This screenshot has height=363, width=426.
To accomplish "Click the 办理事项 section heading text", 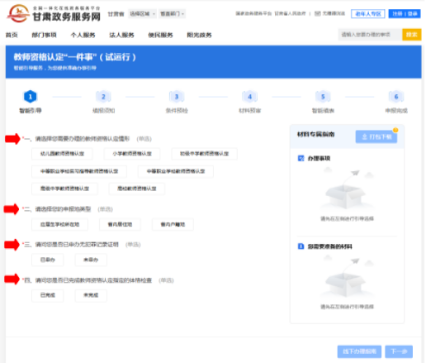I will (x=319, y=159).
